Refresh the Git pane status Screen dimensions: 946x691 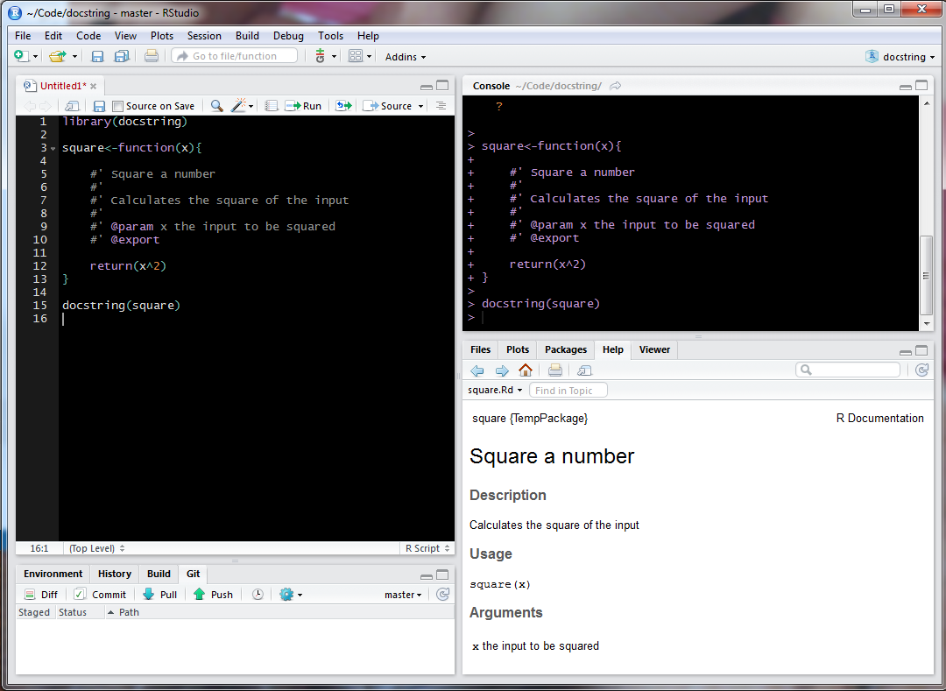click(x=443, y=595)
